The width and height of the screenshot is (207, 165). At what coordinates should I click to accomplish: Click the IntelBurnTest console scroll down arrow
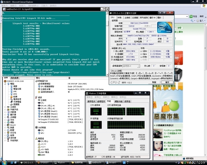click(107, 75)
